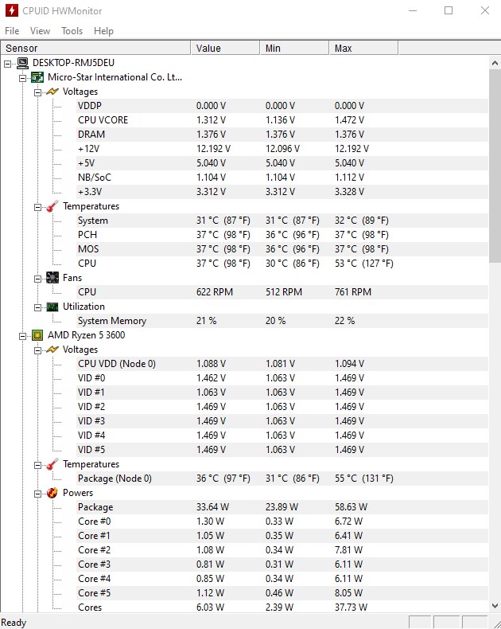The height and width of the screenshot is (629, 501).
Task: Click the HWMonitor app icon in title bar
Action: [x=12, y=10]
